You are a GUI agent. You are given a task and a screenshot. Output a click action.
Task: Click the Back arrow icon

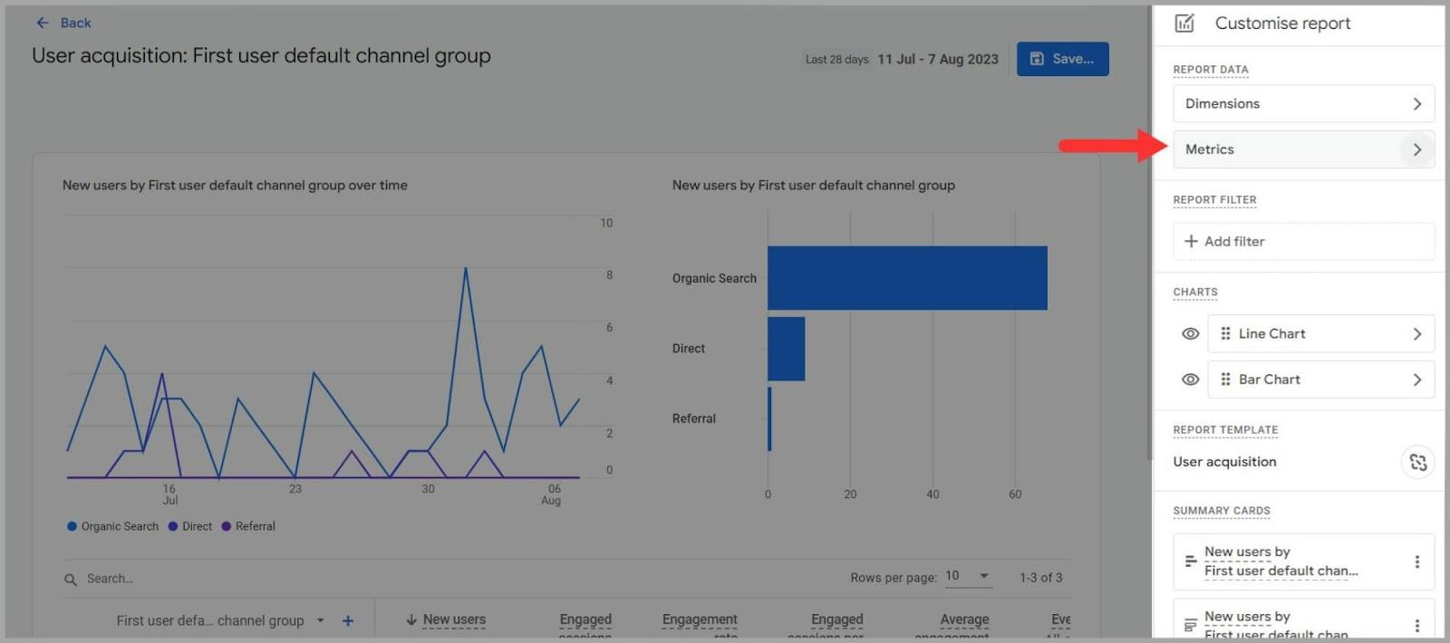(43, 23)
